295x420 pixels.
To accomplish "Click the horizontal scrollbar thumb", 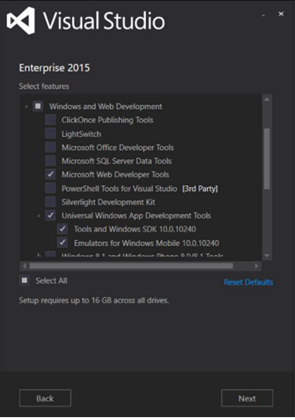I will (x=131, y=266).
